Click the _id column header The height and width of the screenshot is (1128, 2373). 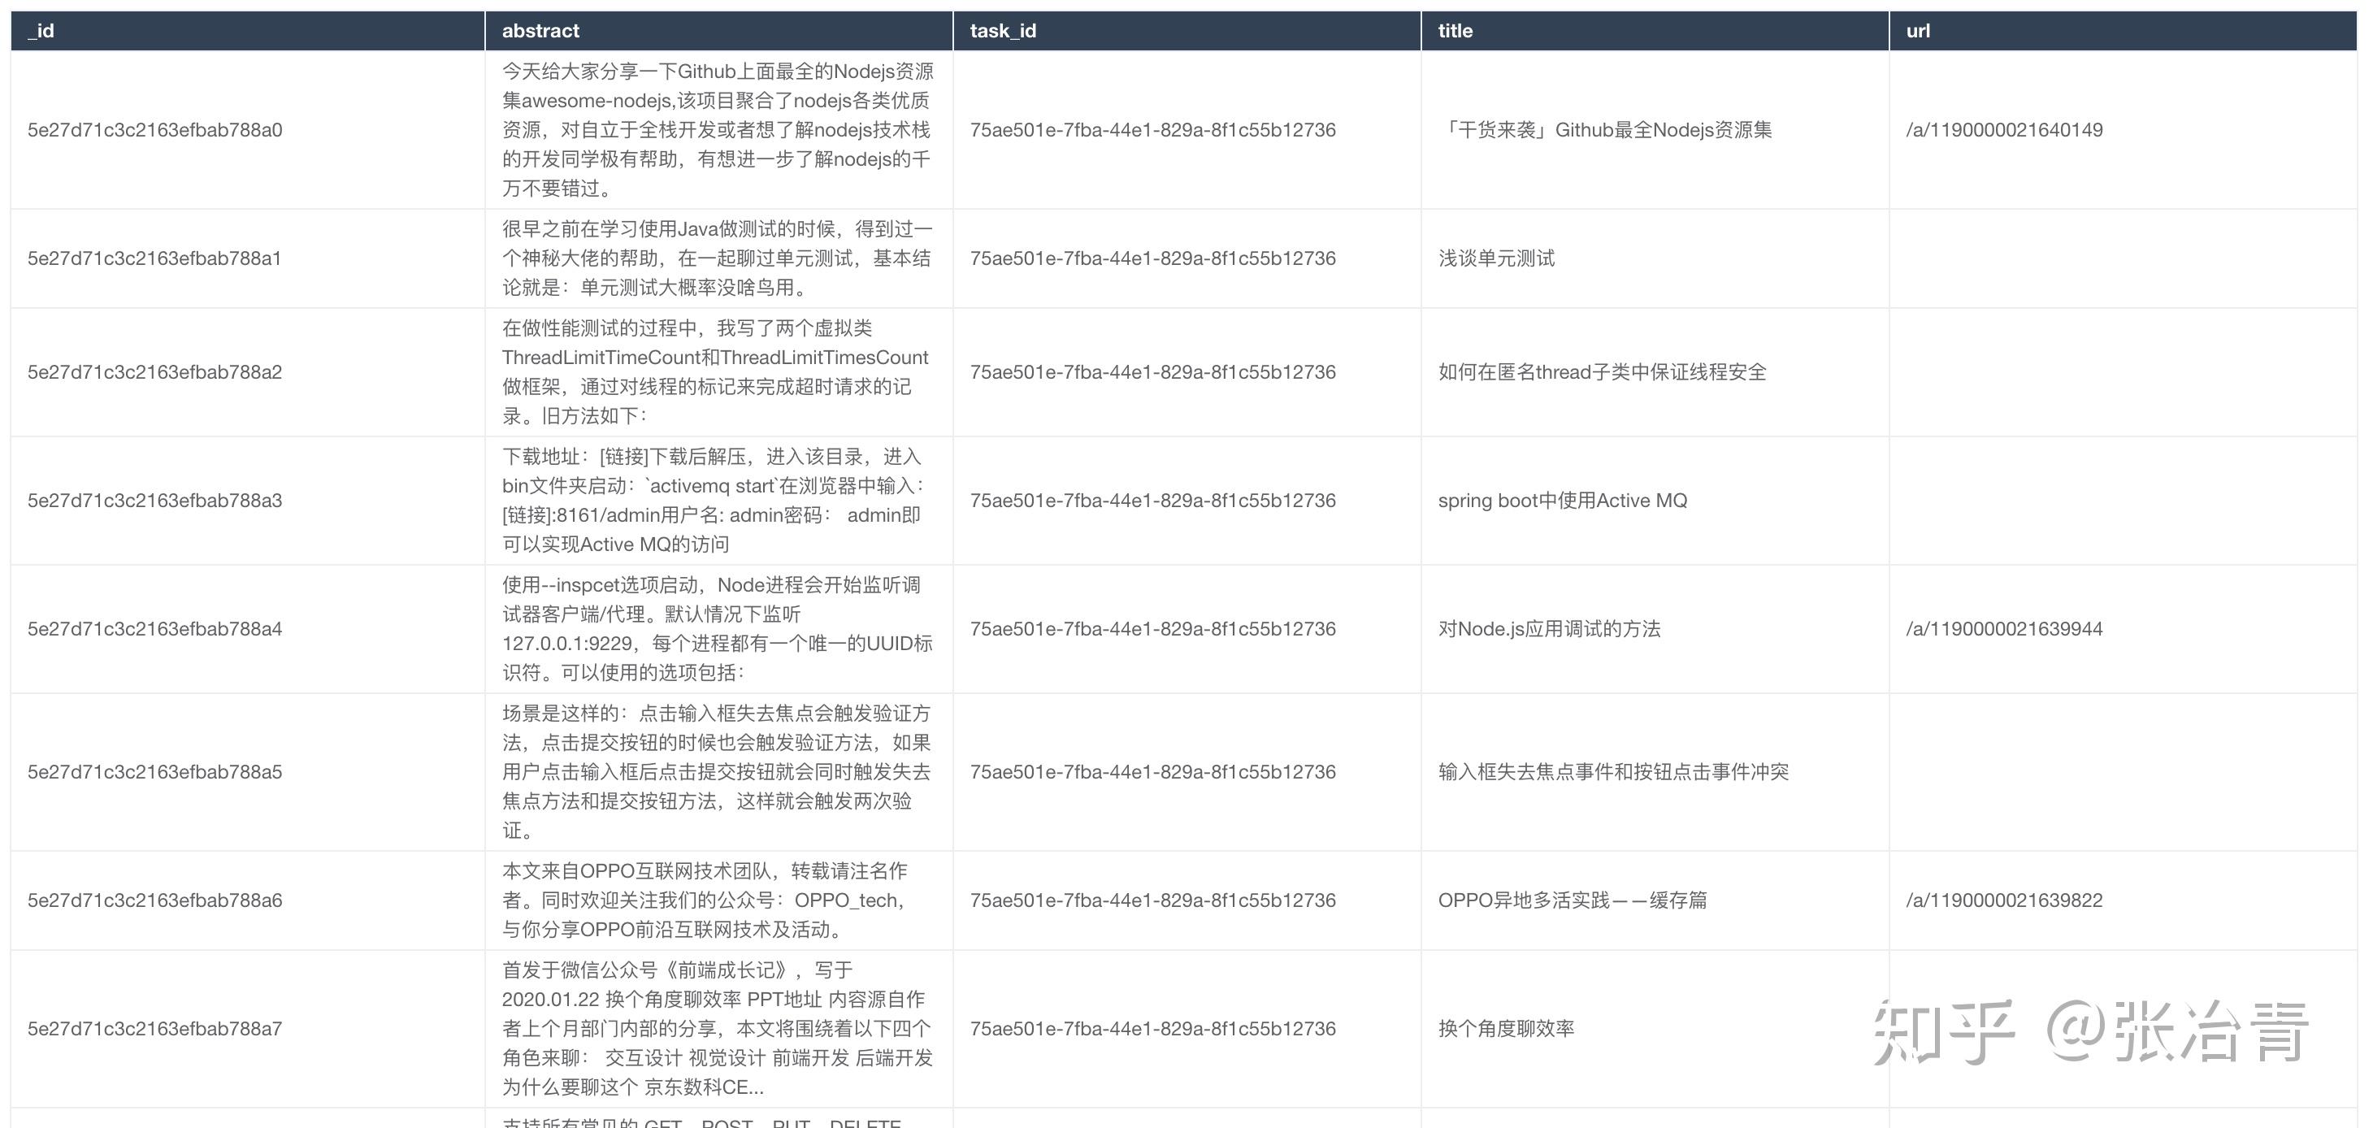(41, 30)
